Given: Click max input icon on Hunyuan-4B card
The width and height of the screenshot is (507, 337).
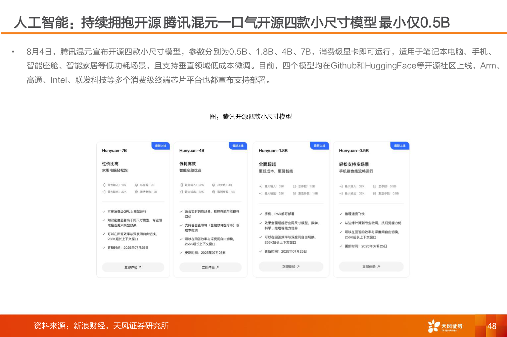Looking at the screenshot, I should coord(181,185).
